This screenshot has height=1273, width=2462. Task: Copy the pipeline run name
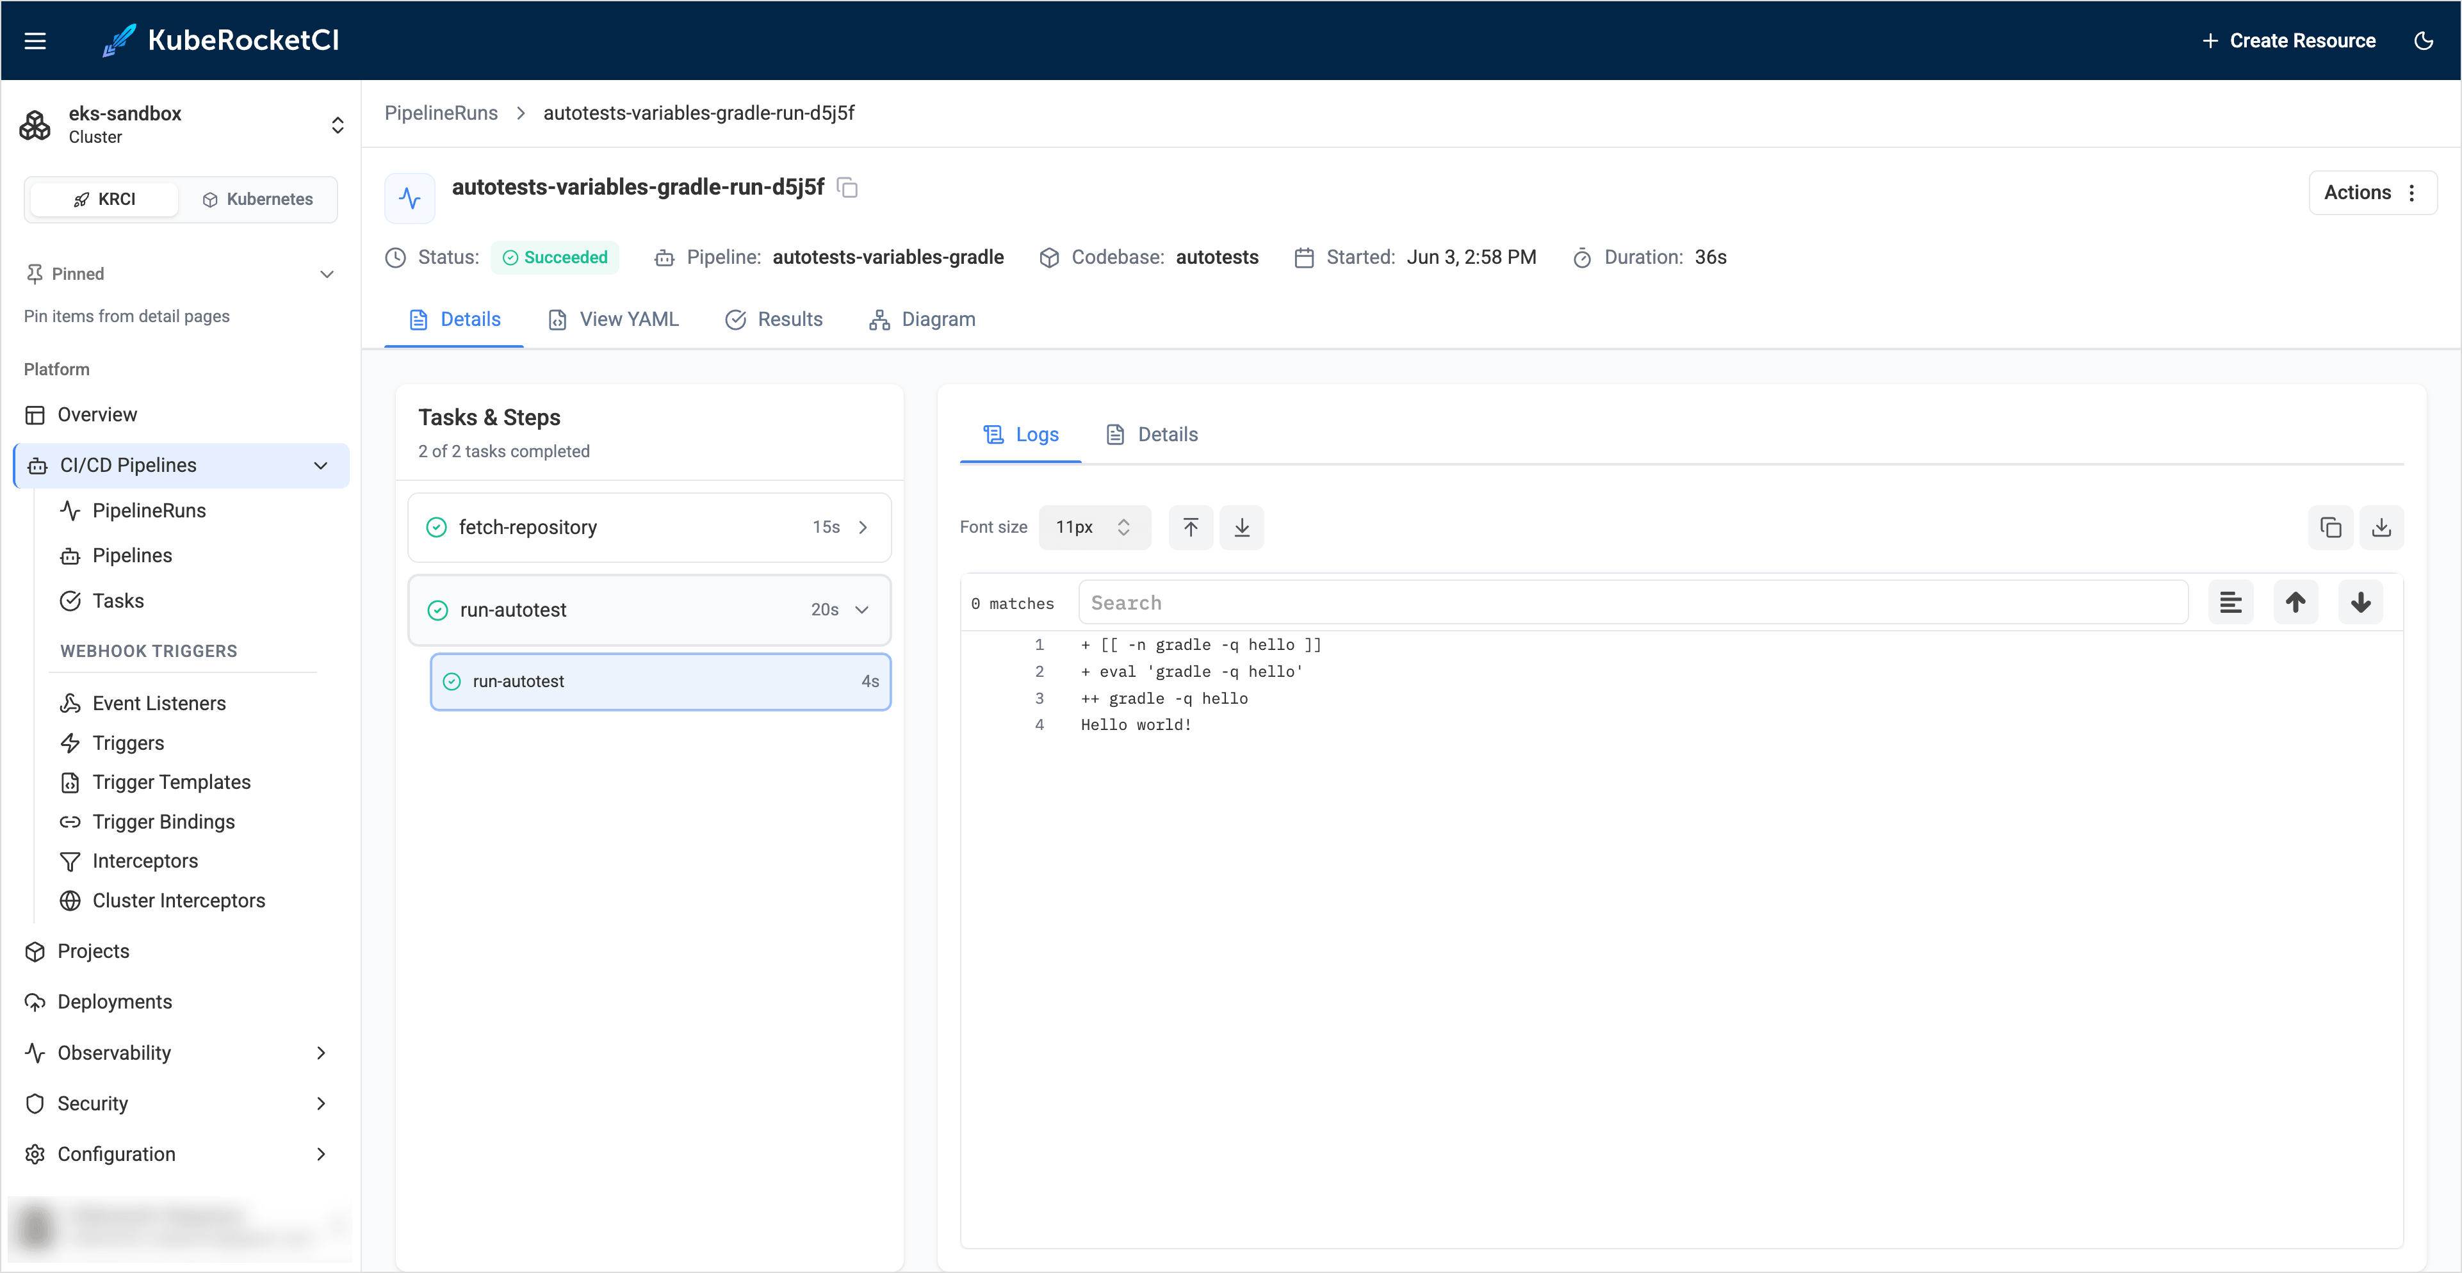847,188
